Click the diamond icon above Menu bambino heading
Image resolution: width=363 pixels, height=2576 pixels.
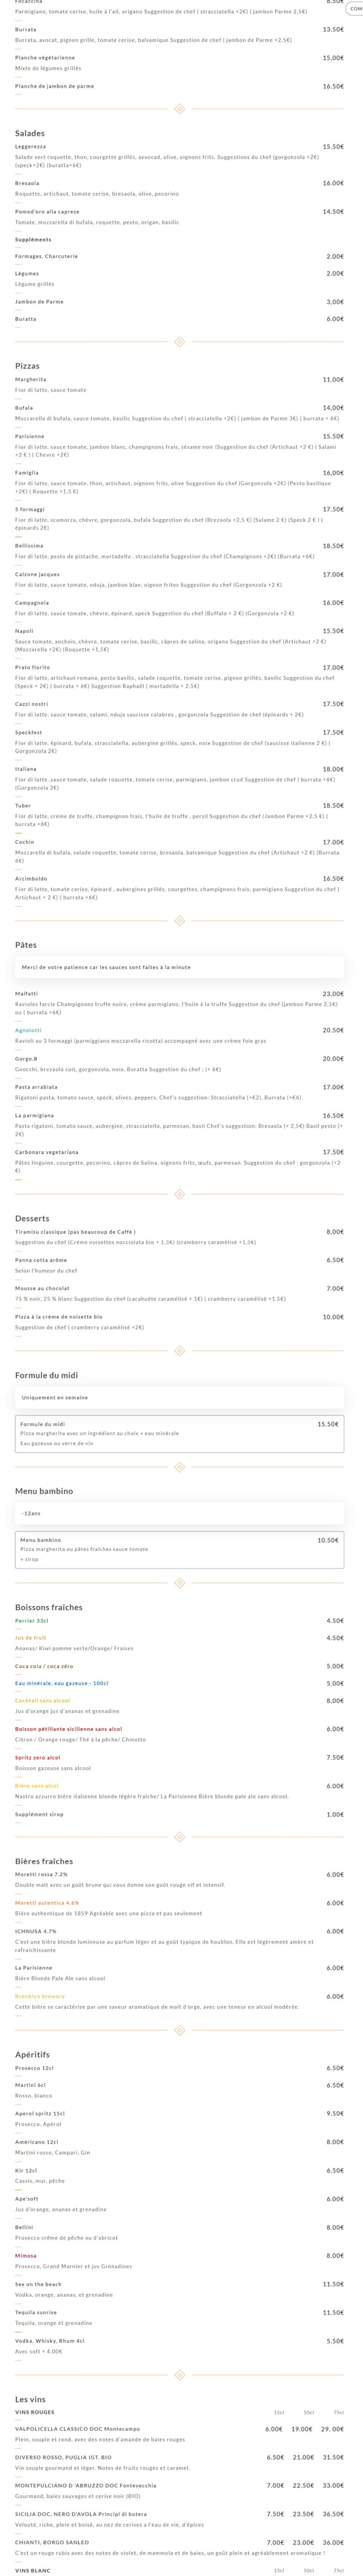(x=179, y=1467)
